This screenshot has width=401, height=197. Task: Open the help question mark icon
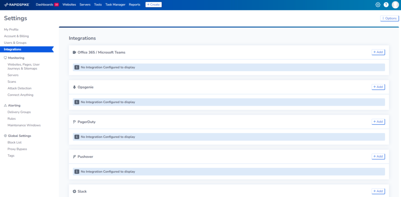[386, 5]
